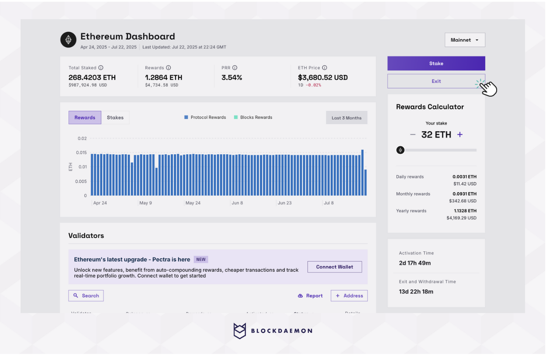Click the '-0.02%' daily change text
The image size is (546, 355).
tap(314, 85)
